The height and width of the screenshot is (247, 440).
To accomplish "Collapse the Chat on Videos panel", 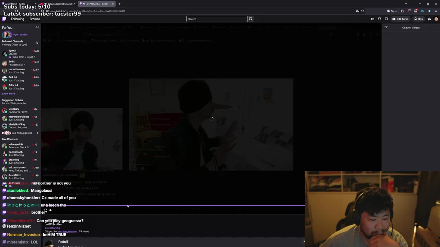I will click(386, 27).
